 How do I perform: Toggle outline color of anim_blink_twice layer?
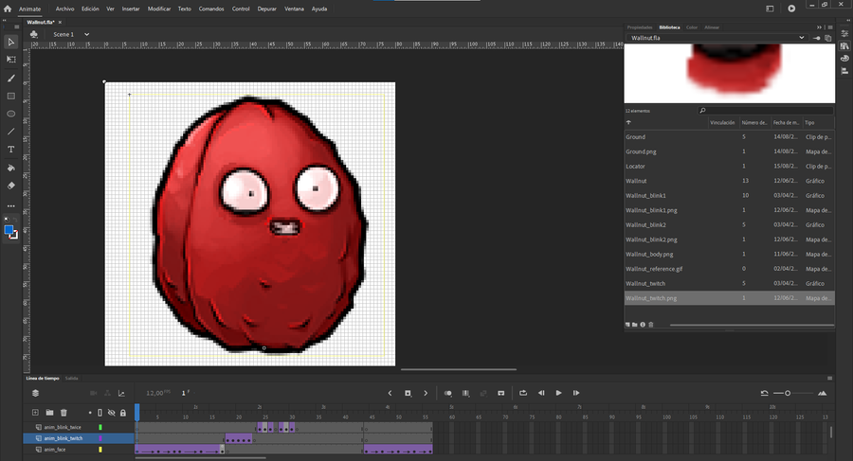tap(100, 427)
